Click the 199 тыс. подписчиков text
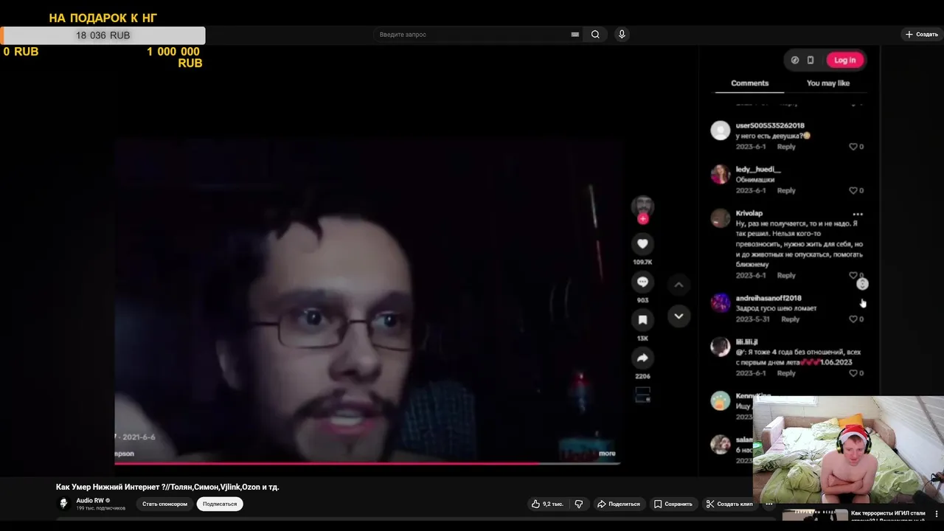Image resolution: width=944 pixels, height=531 pixels. 101,508
